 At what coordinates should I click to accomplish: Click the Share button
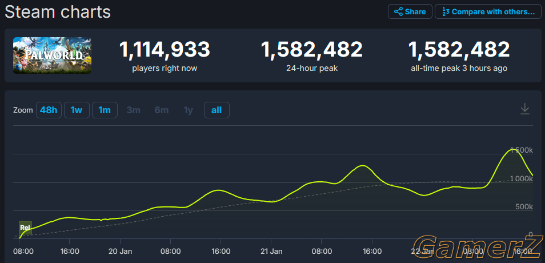click(x=410, y=11)
